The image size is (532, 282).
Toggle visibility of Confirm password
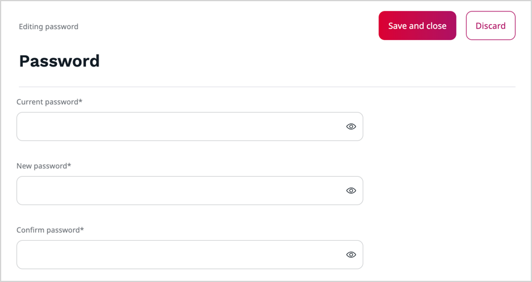coord(351,255)
